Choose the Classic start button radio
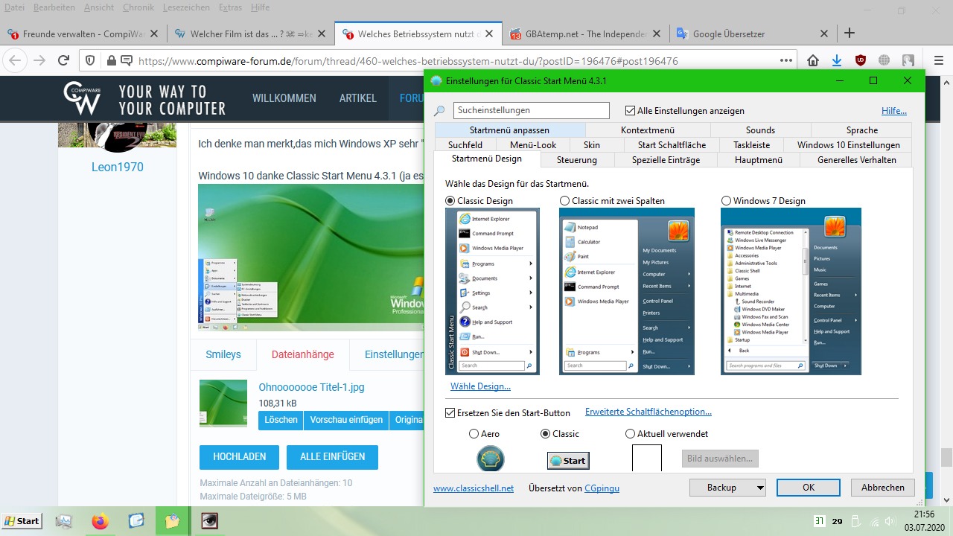 (x=545, y=433)
